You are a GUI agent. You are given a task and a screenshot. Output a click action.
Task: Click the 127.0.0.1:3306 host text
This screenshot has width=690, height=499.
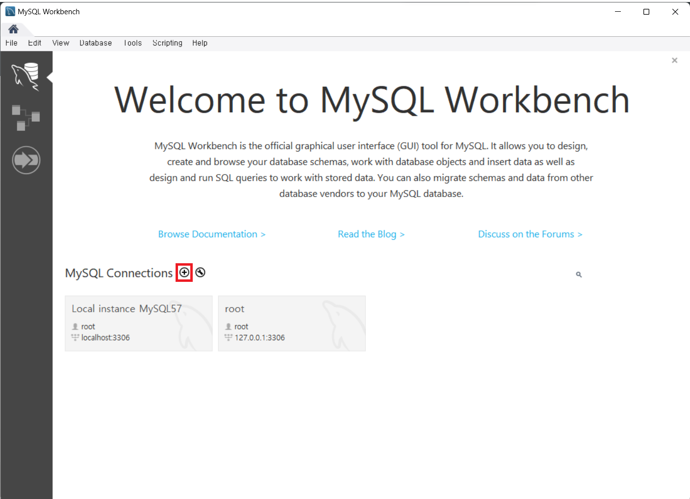pos(259,338)
